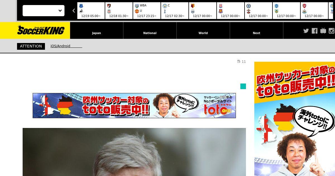Open the league selector dropdown
This screenshot has height=176, width=335.
(x=44, y=11)
